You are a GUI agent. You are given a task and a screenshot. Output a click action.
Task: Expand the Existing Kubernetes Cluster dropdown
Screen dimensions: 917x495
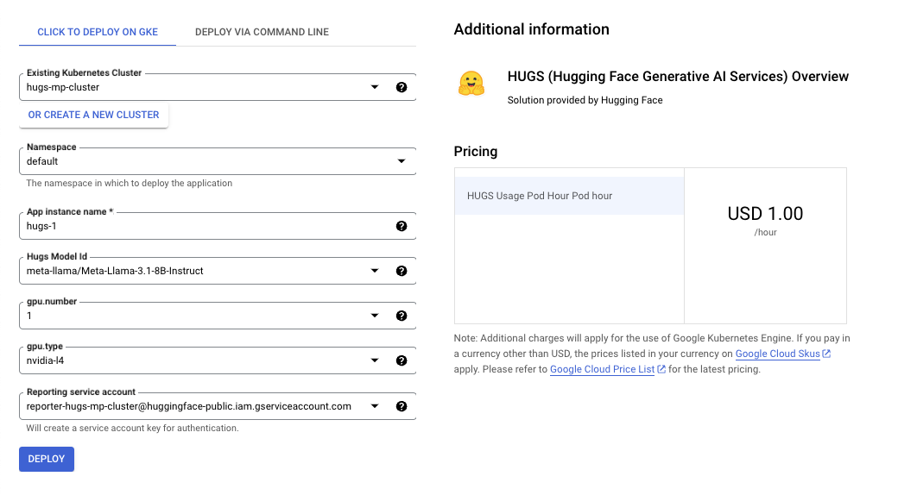pyautogui.click(x=375, y=87)
